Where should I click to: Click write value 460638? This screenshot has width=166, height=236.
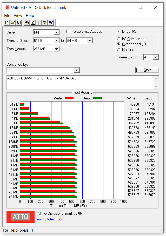coord(134,128)
